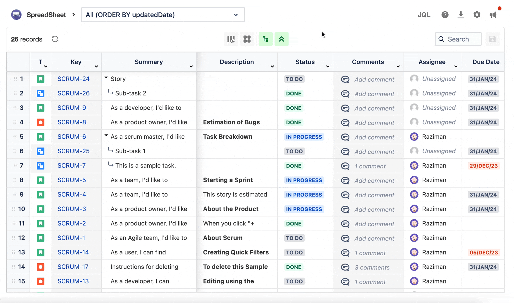This screenshot has height=303, width=514.
Task: Click the download export icon
Action: click(461, 15)
